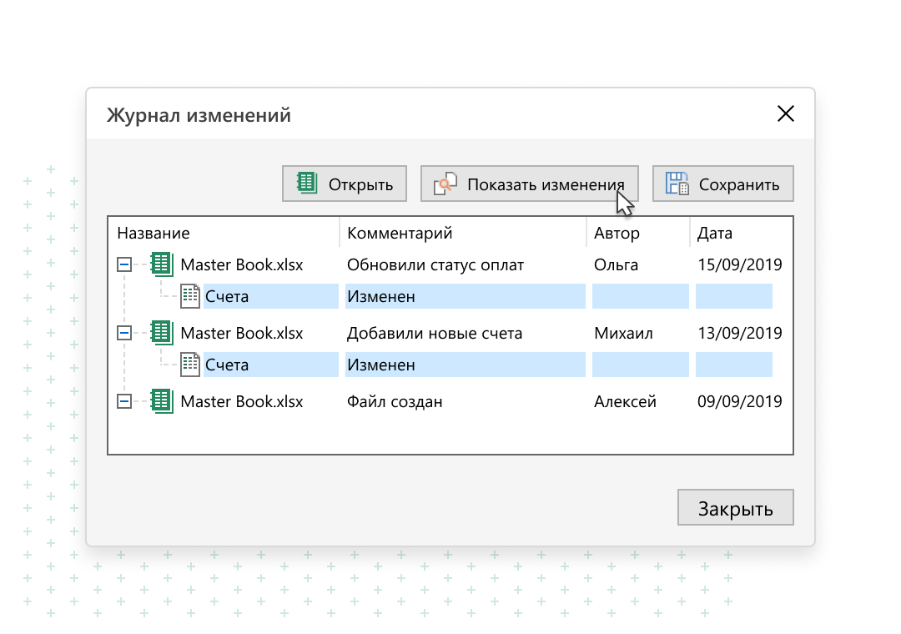Close the Журнал изменений dialog with X
Viewport: 901px width, 634px height.
[x=785, y=114]
